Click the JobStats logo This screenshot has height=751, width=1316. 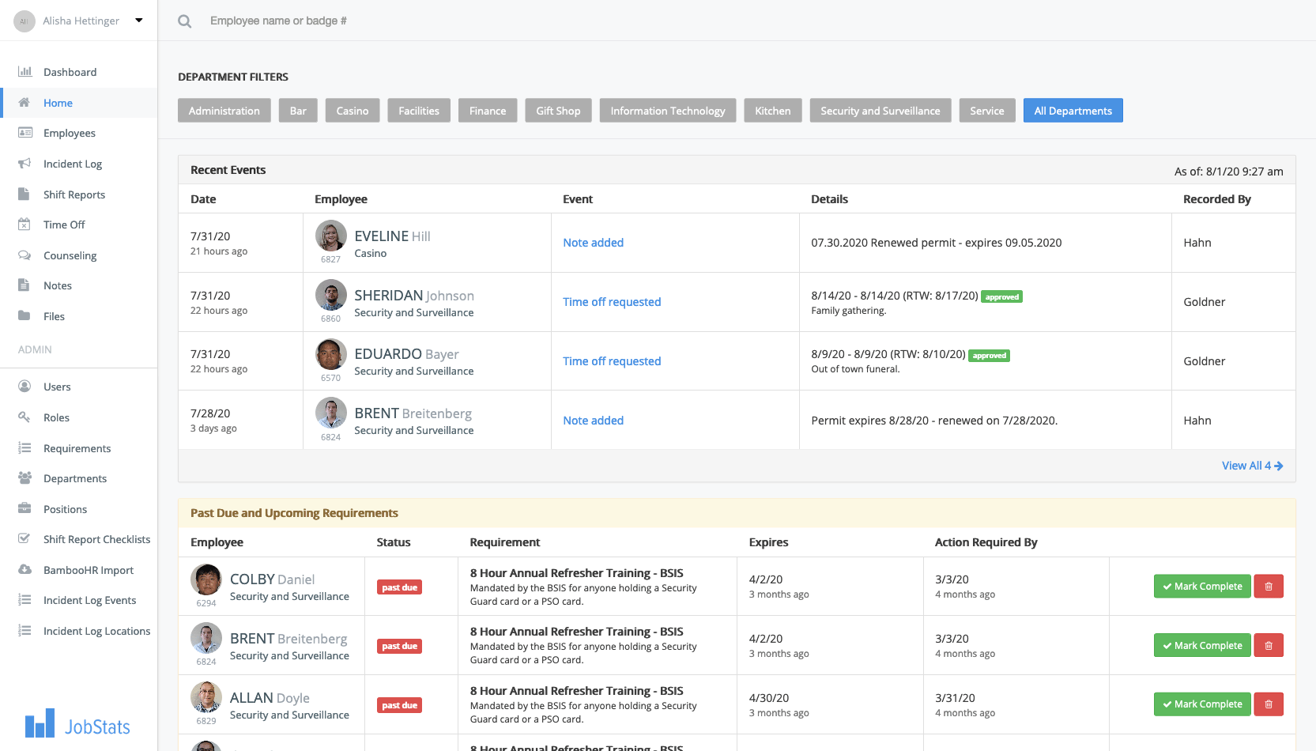coord(77,723)
